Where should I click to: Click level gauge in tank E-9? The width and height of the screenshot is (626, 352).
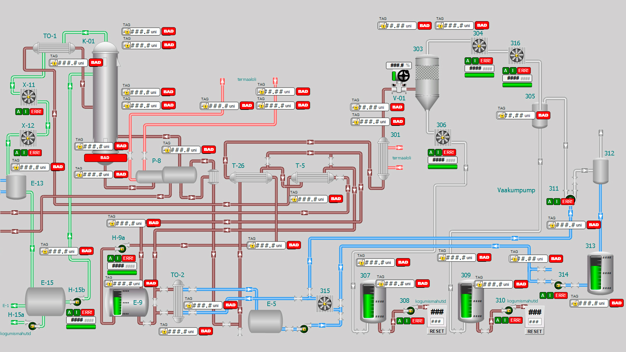[x=117, y=303]
